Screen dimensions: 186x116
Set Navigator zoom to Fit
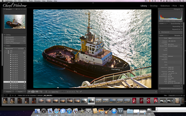(17, 9)
